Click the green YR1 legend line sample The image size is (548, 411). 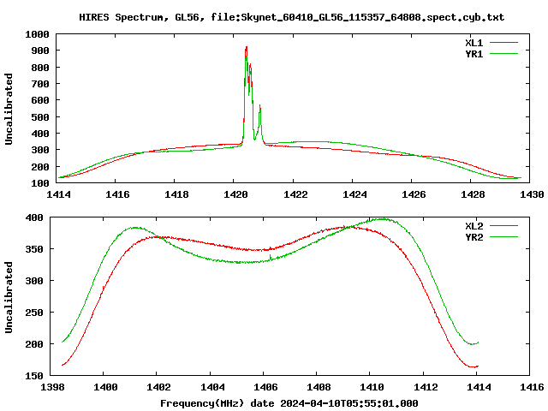(x=503, y=54)
